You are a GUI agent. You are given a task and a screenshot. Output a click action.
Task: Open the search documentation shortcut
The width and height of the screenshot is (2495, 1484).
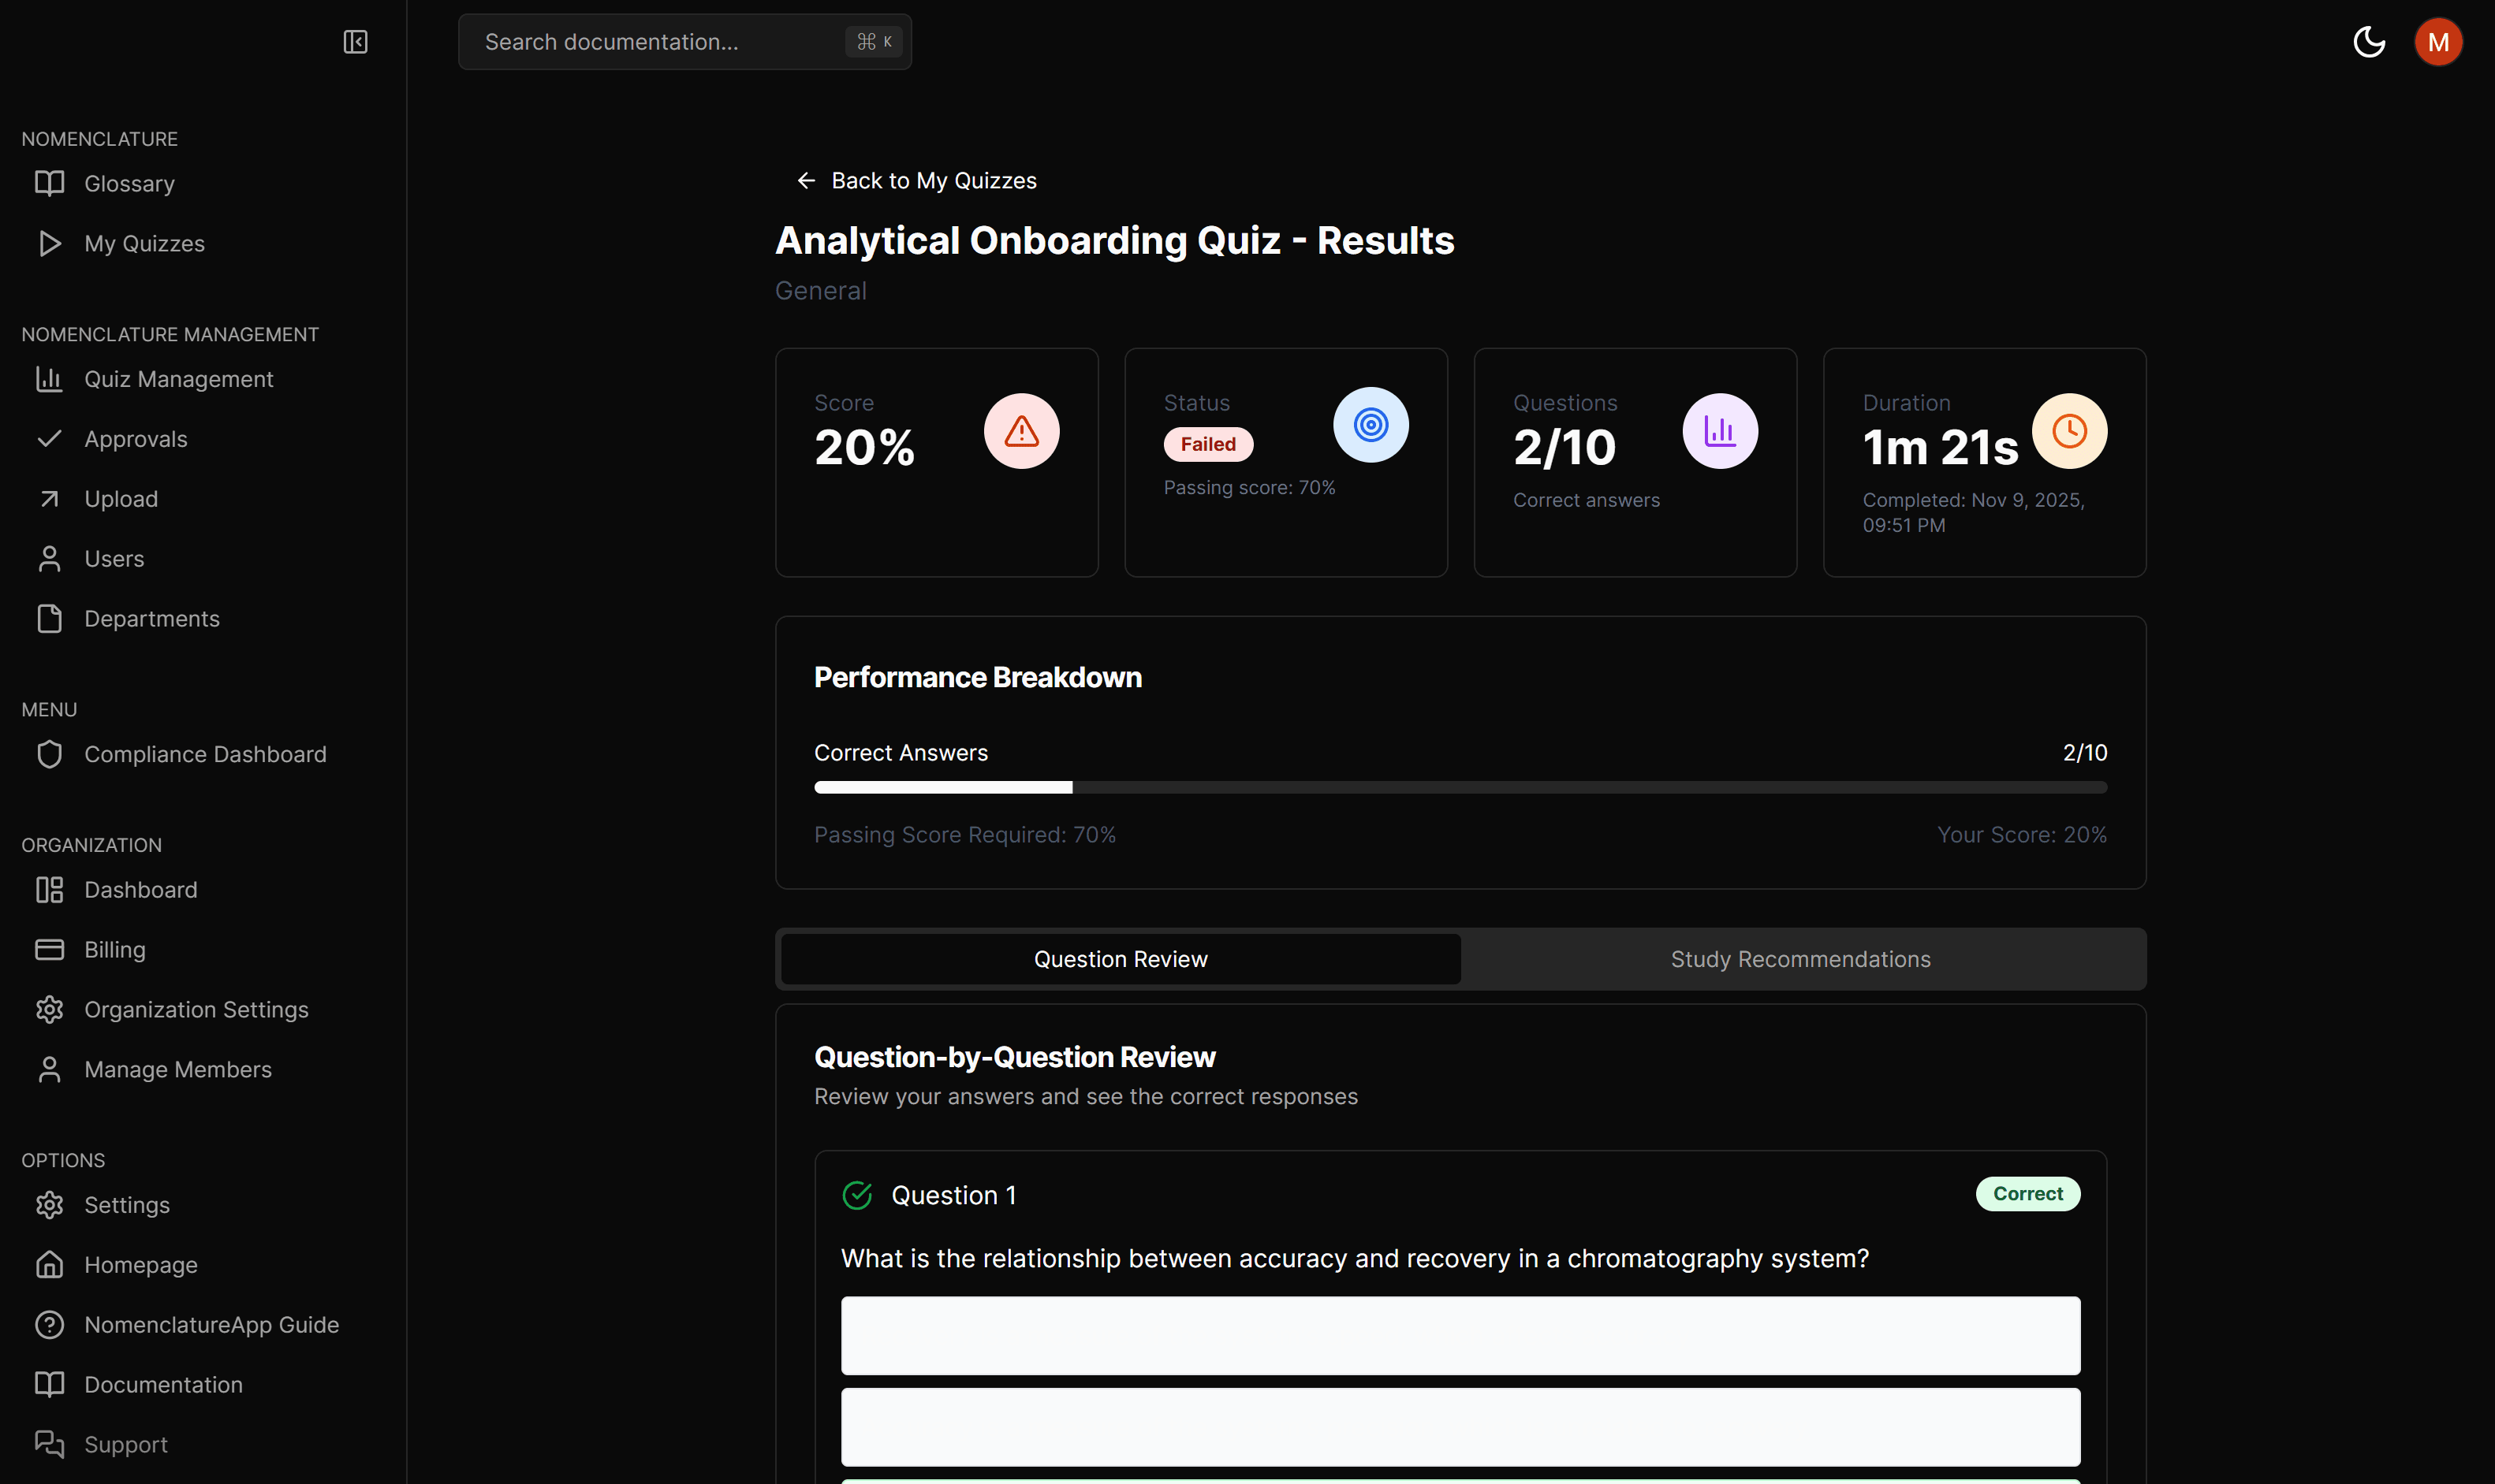tap(872, 41)
